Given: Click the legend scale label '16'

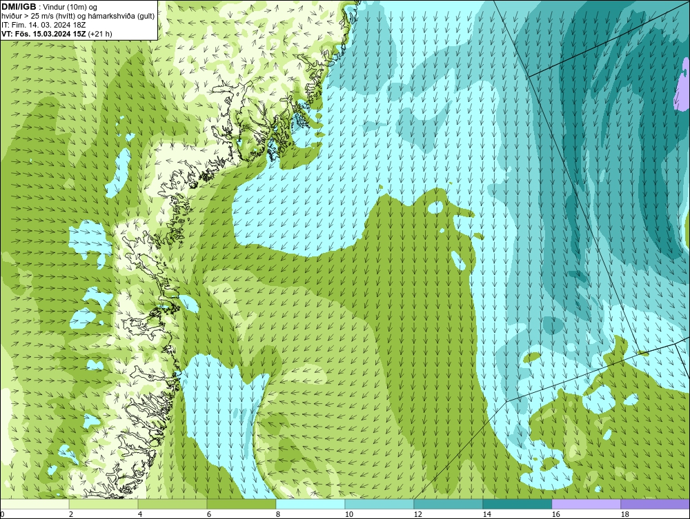Looking at the screenshot, I should click(555, 514).
